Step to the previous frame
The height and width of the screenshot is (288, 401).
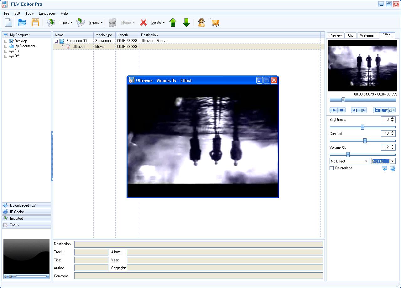coord(355,110)
